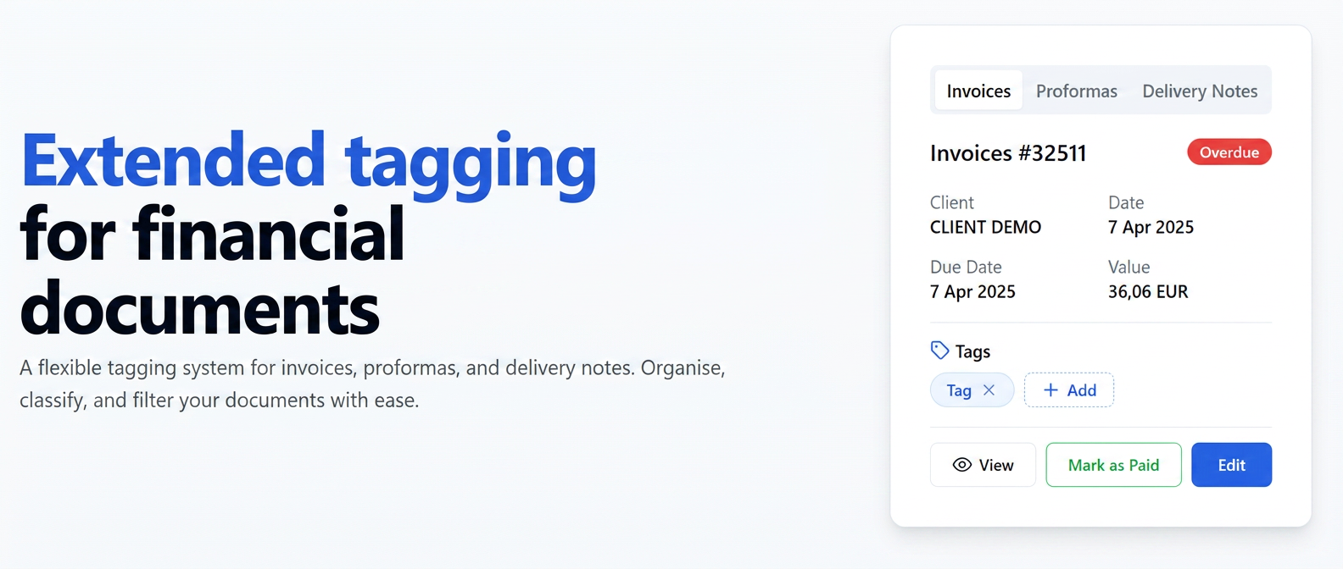The width and height of the screenshot is (1343, 569).
Task: Switch to the Invoices tab
Action: coord(978,91)
